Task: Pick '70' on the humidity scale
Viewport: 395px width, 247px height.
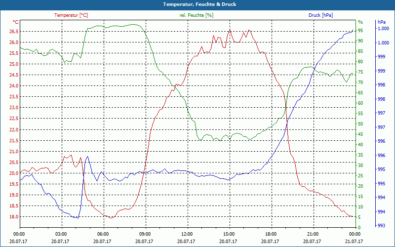Action: (x=360, y=82)
